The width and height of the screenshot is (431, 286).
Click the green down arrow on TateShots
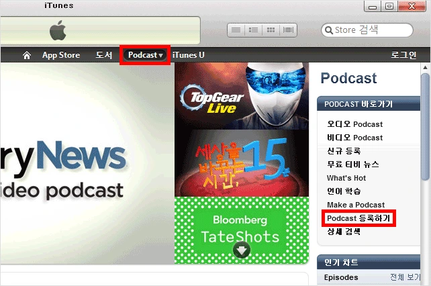click(241, 250)
